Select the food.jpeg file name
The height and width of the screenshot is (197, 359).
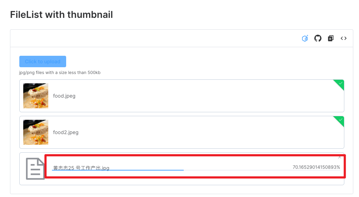click(64, 96)
